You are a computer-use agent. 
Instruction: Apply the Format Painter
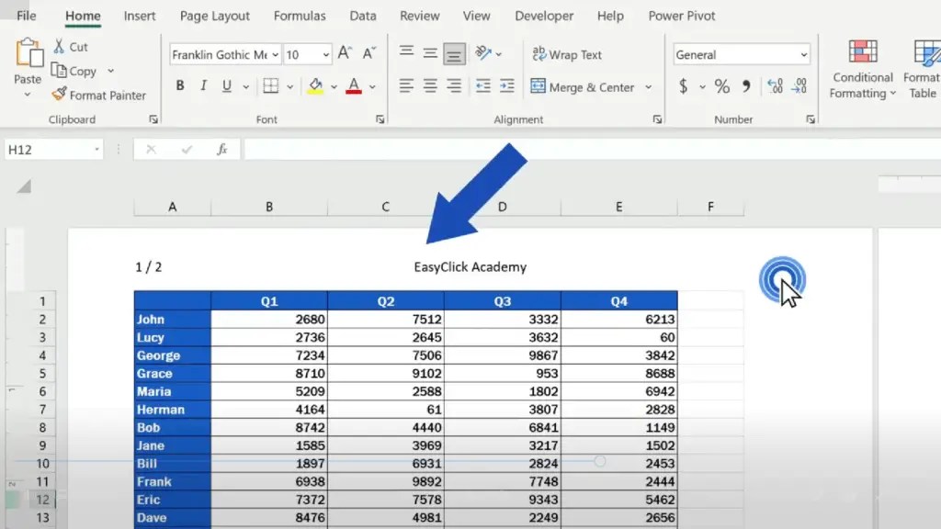(x=100, y=95)
